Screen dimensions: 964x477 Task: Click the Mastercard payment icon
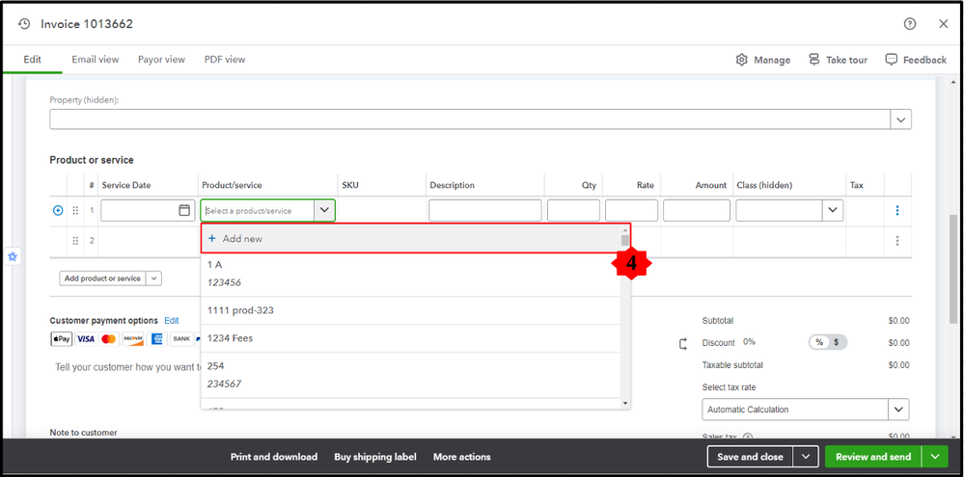[x=109, y=339]
